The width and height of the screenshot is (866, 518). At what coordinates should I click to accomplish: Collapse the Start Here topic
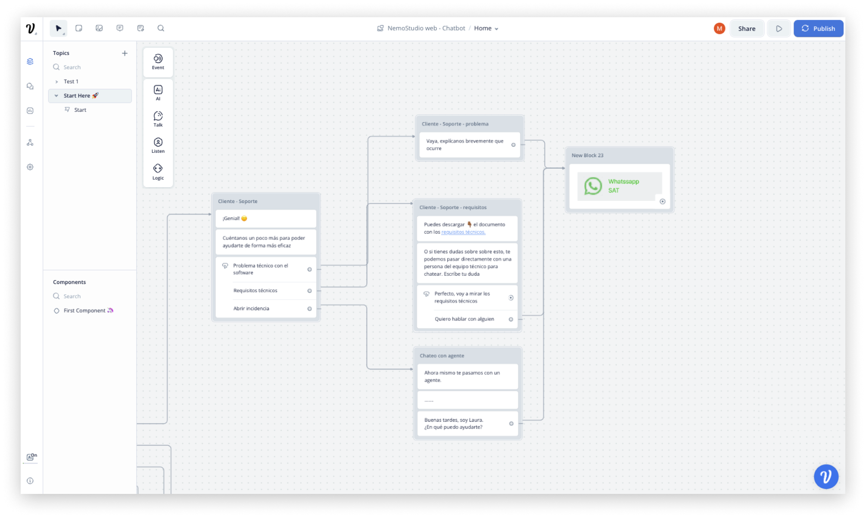click(56, 96)
